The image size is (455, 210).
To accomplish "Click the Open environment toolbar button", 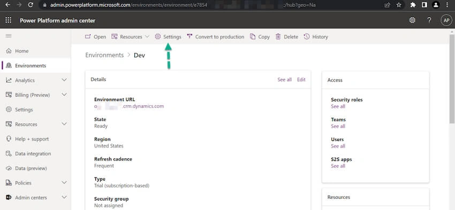I will pos(95,37).
